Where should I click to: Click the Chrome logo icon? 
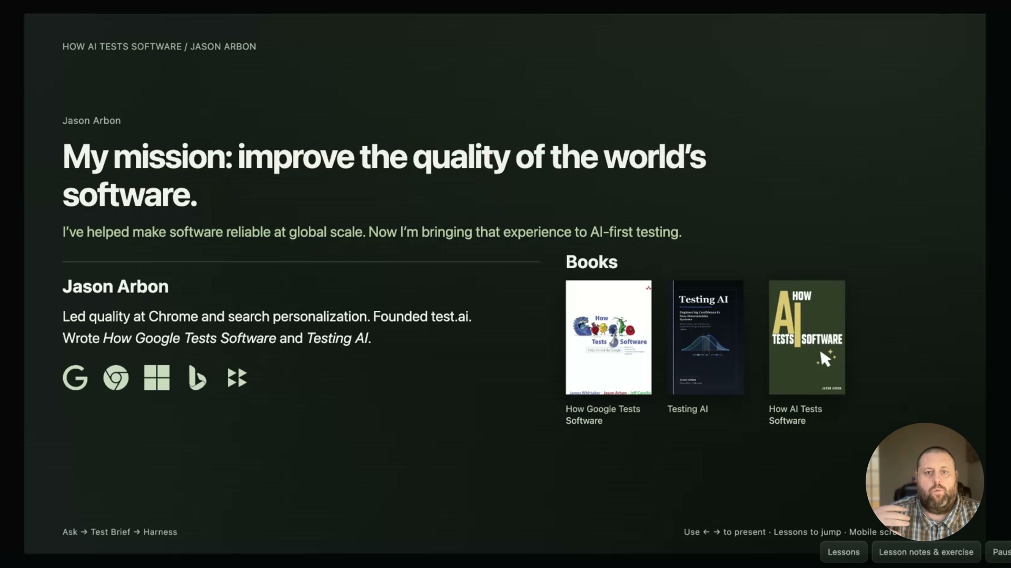click(116, 378)
